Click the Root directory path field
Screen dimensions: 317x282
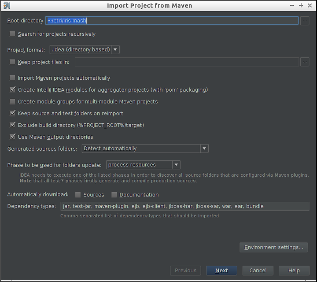(x=172, y=21)
